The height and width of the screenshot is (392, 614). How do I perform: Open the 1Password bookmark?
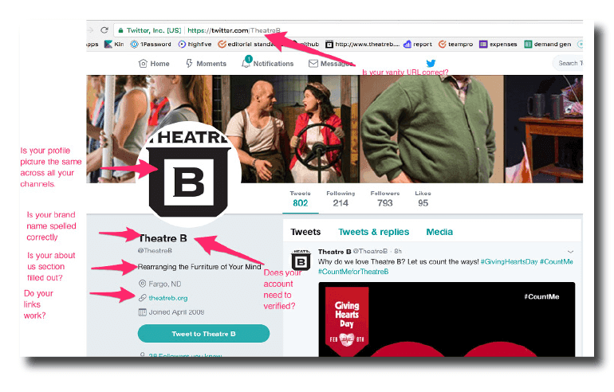pyautogui.click(x=151, y=44)
